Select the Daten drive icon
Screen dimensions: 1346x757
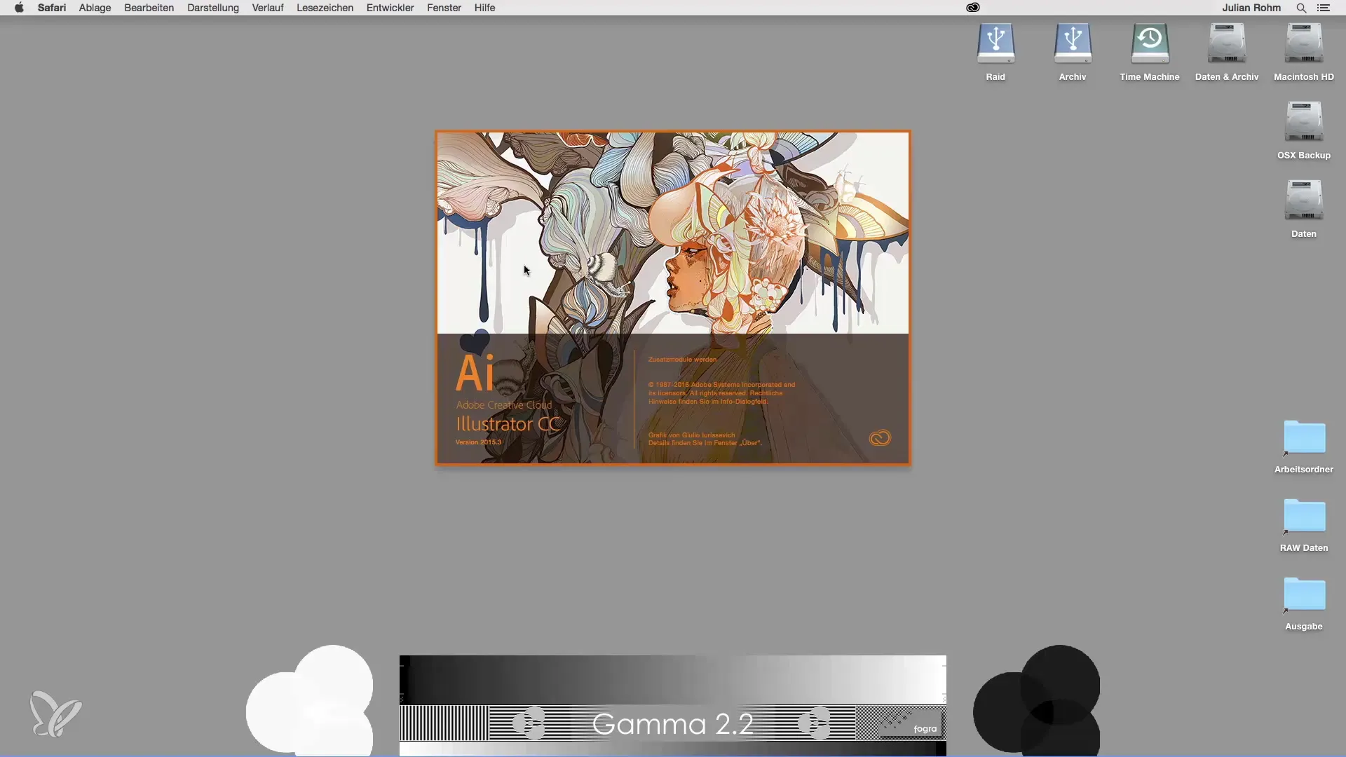coord(1304,200)
